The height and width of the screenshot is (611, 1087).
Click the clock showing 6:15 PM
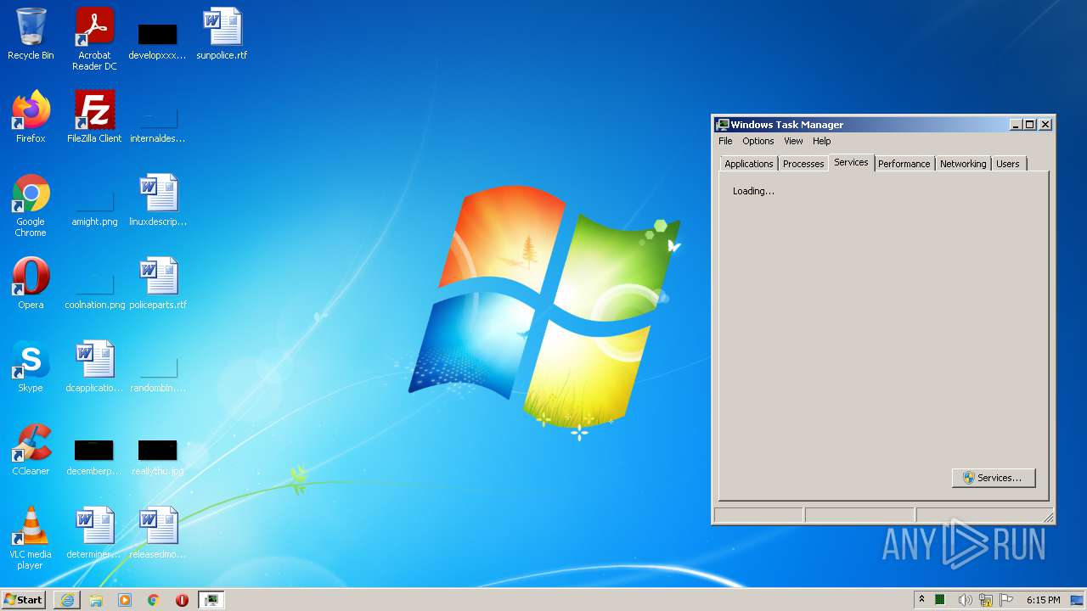tap(1043, 600)
